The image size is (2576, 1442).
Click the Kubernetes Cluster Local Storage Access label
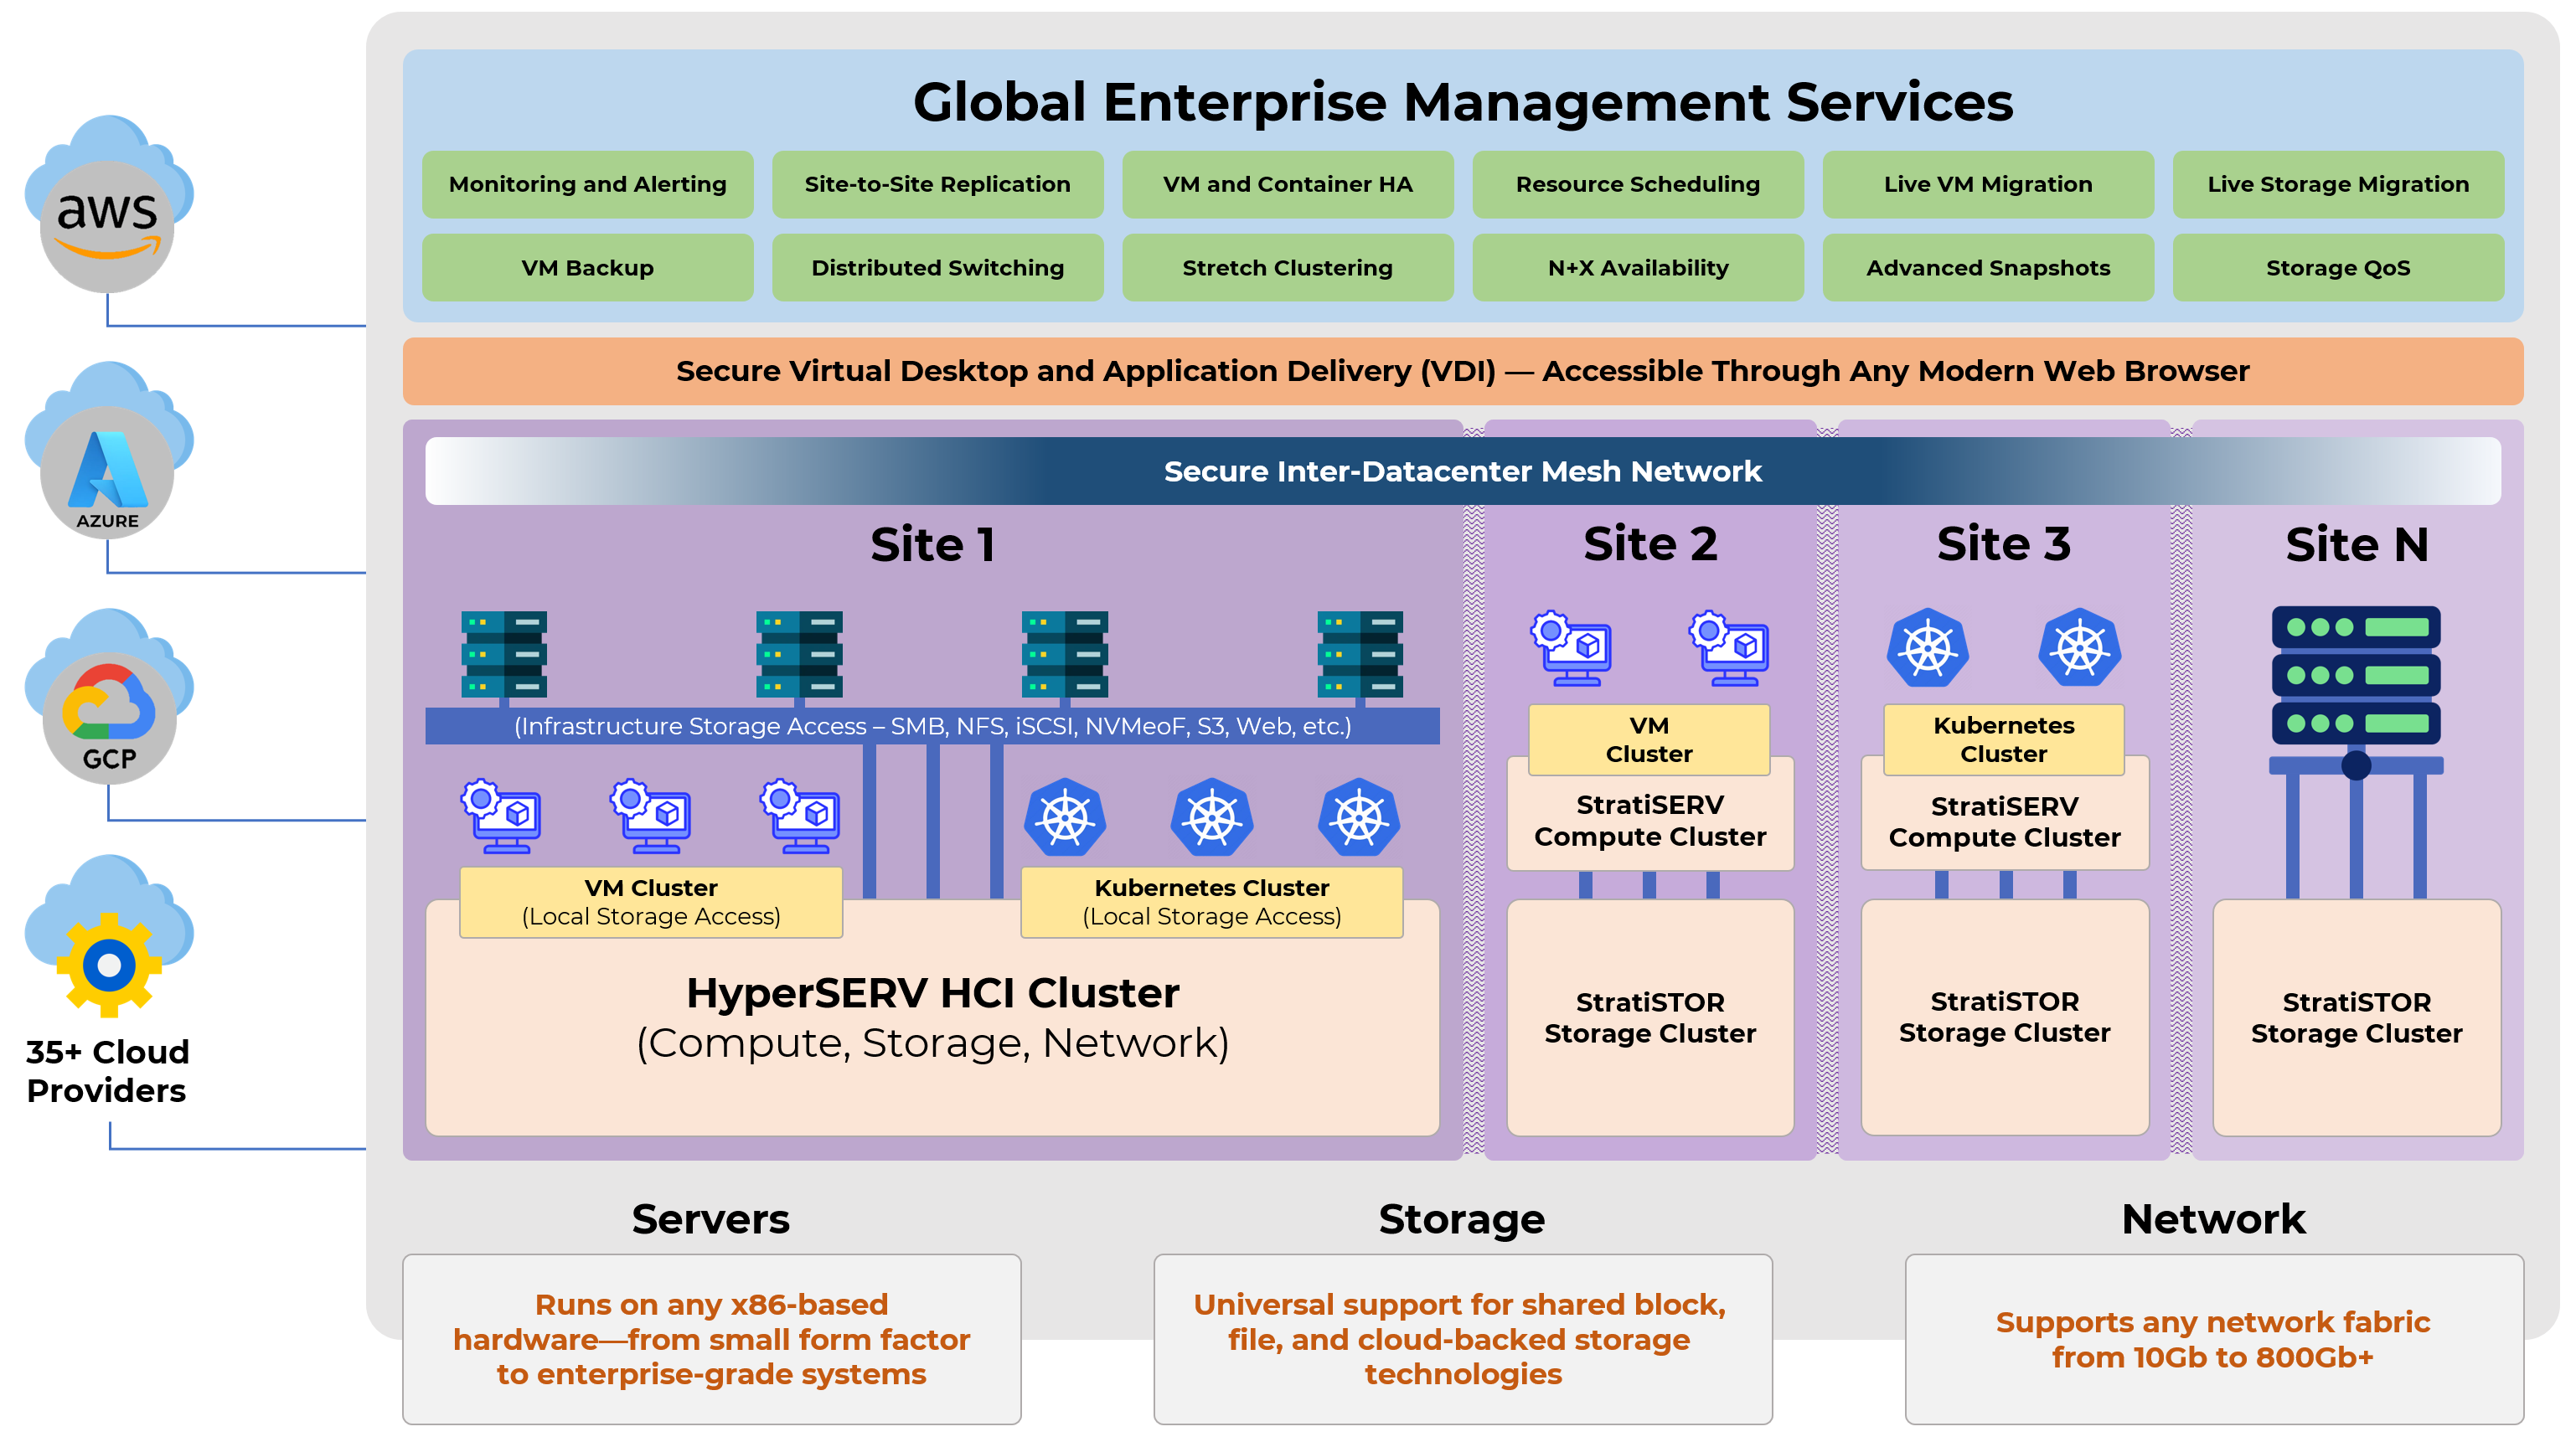point(1211,903)
